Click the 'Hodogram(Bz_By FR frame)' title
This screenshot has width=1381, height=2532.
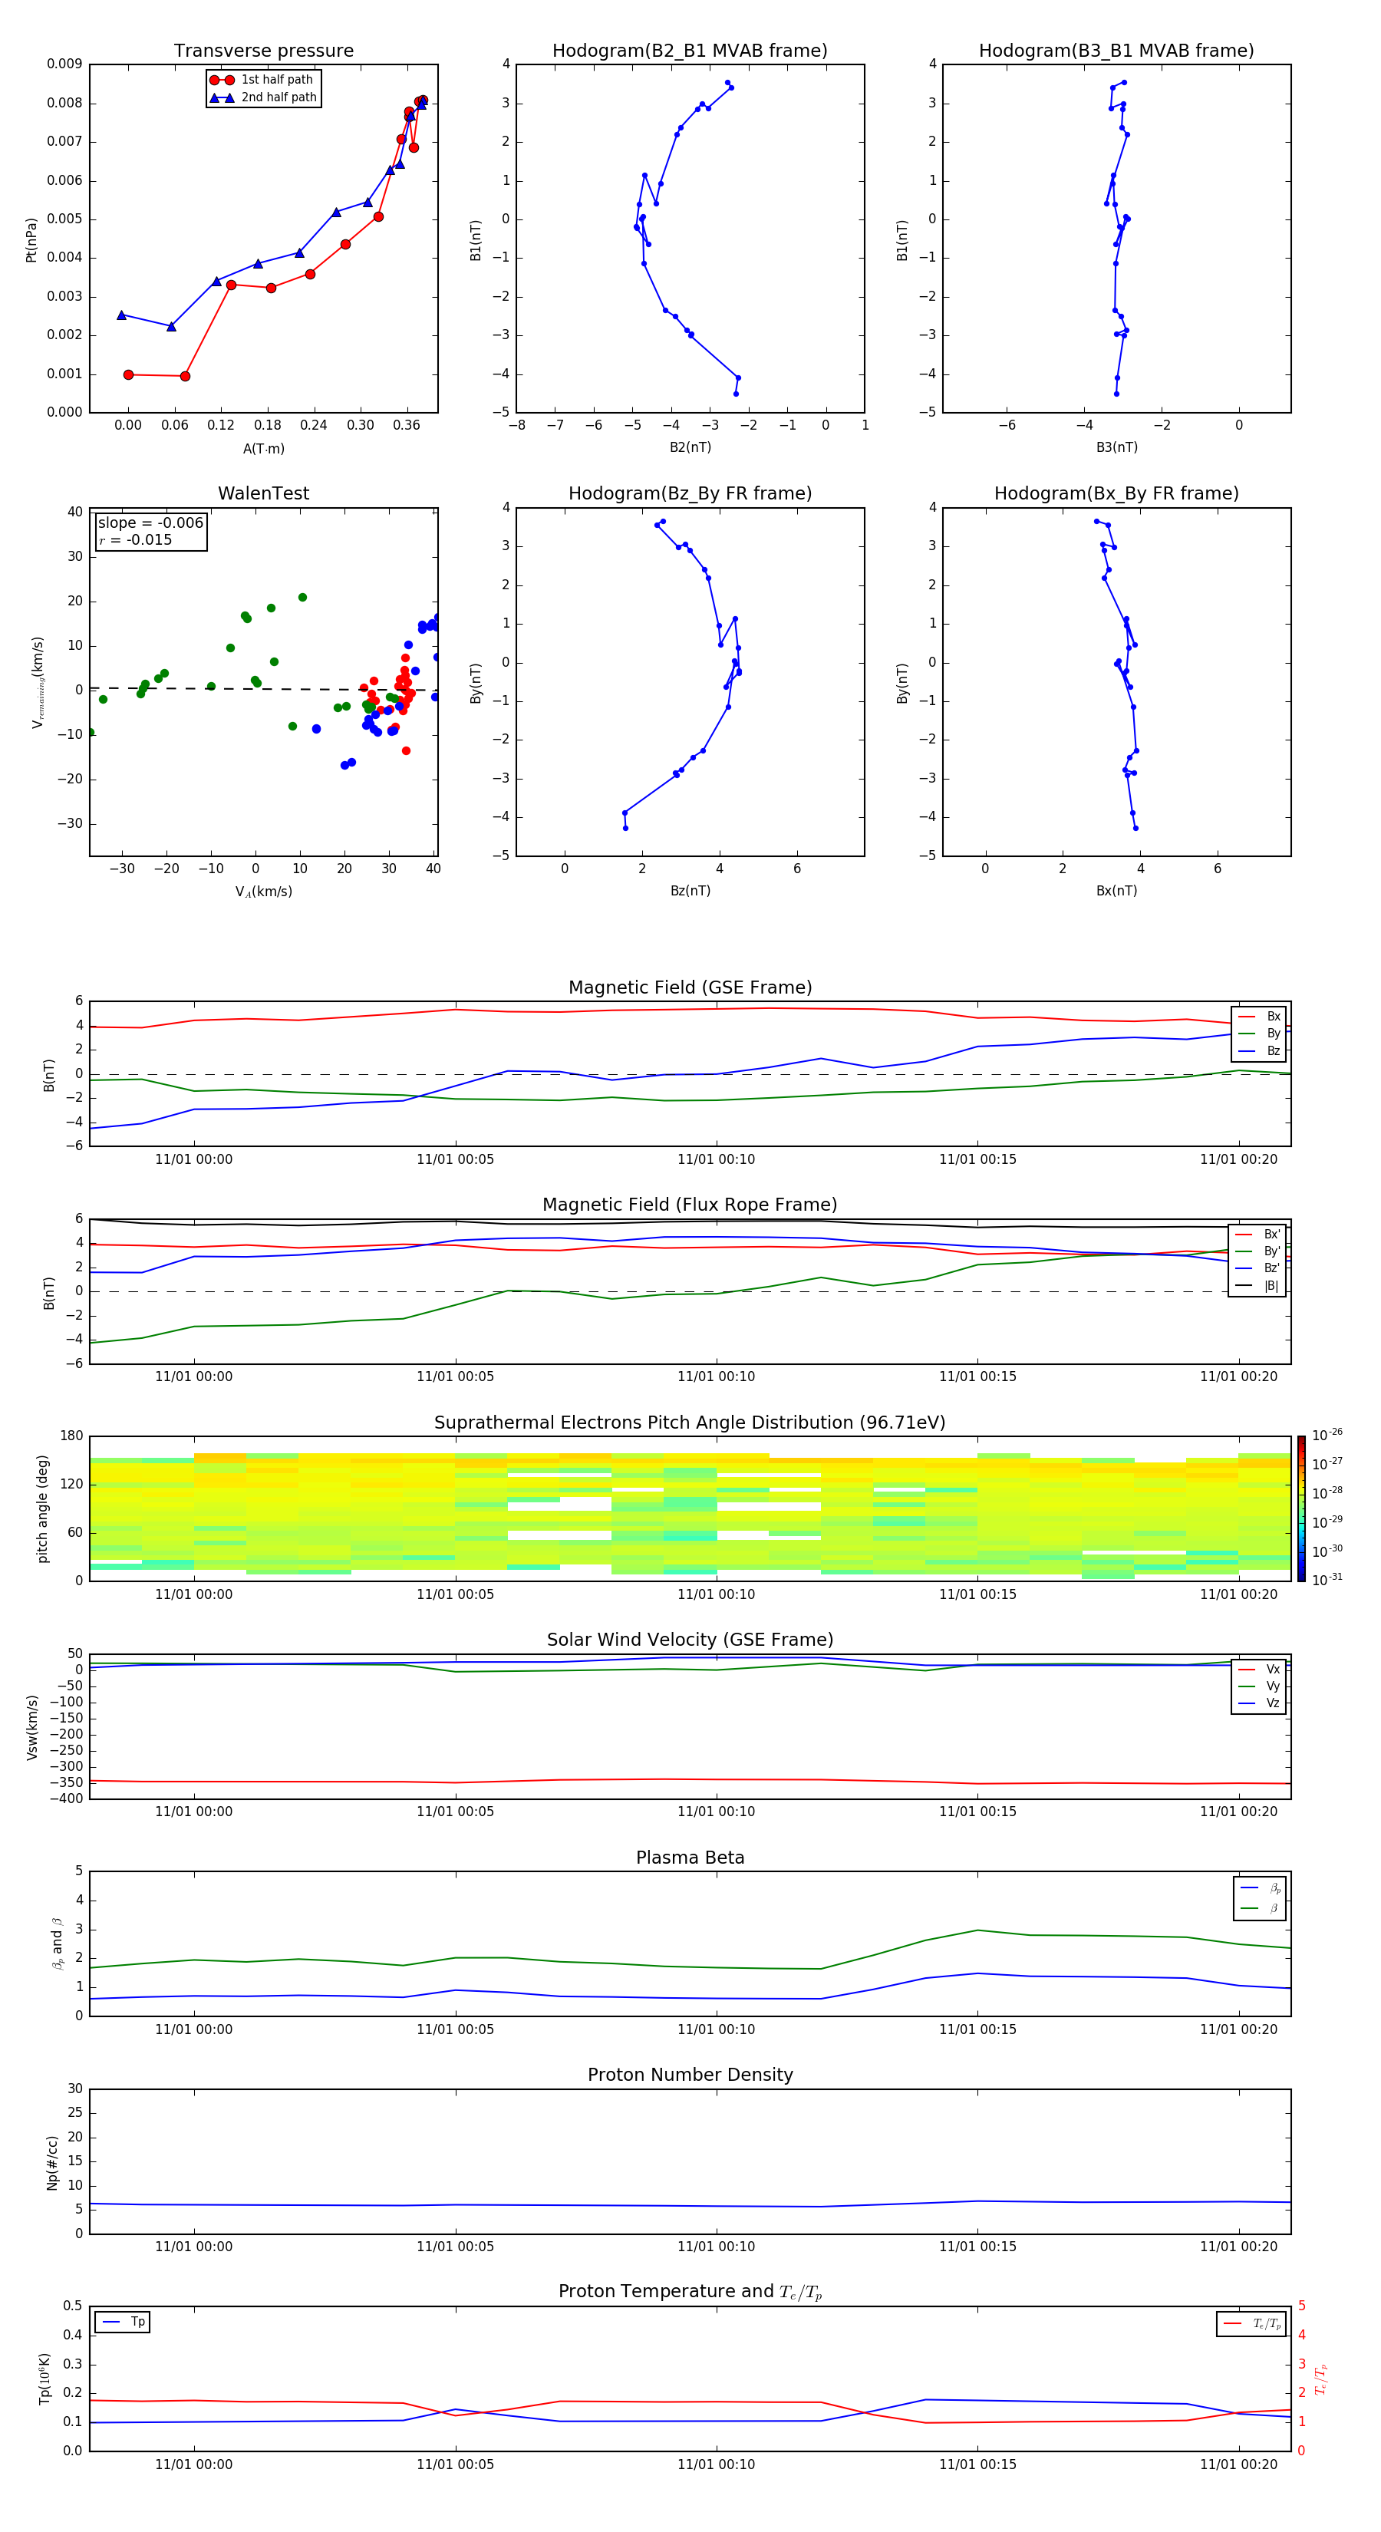point(690,493)
